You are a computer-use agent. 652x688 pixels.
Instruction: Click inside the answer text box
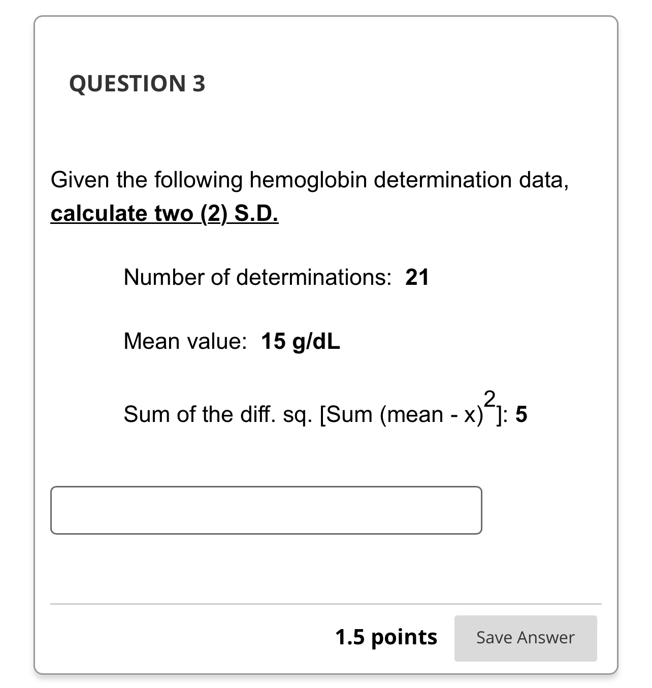point(266,509)
